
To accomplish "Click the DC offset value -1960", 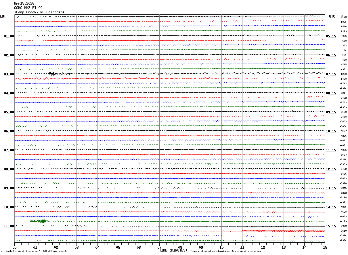I will coord(343,88).
